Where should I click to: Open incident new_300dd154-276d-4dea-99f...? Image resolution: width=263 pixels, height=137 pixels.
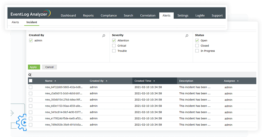click(x=63, y=99)
